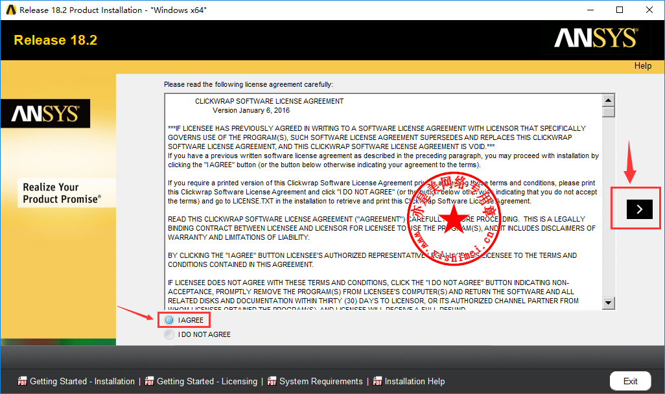Open the Help link at top right

pos(642,65)
